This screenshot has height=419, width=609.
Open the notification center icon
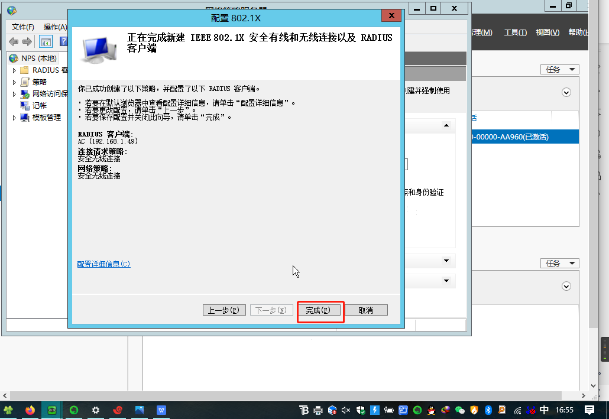[589, 410]
